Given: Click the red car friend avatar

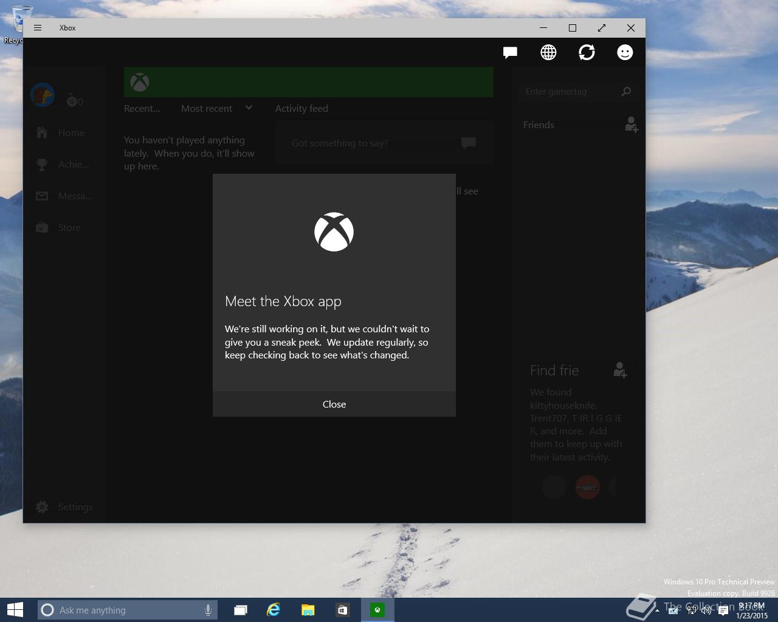Looking at the screenshot, I should coord(588,487).
